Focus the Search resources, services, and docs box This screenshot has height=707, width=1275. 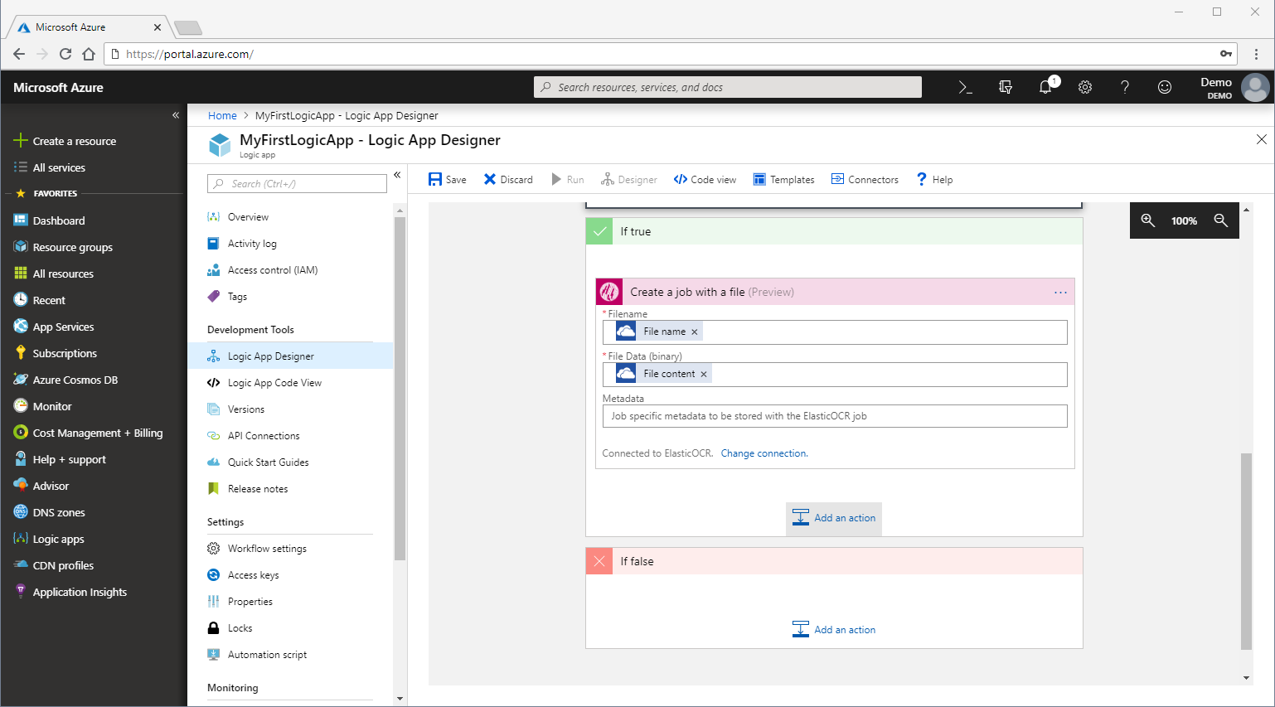pyautogui.click(x=728, y=87)
